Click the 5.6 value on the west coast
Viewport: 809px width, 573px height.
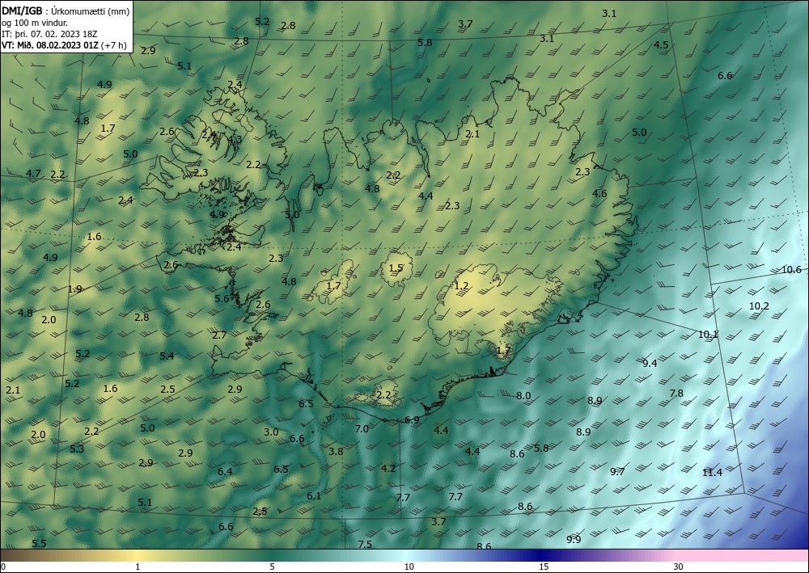click(x=222, y=298)
